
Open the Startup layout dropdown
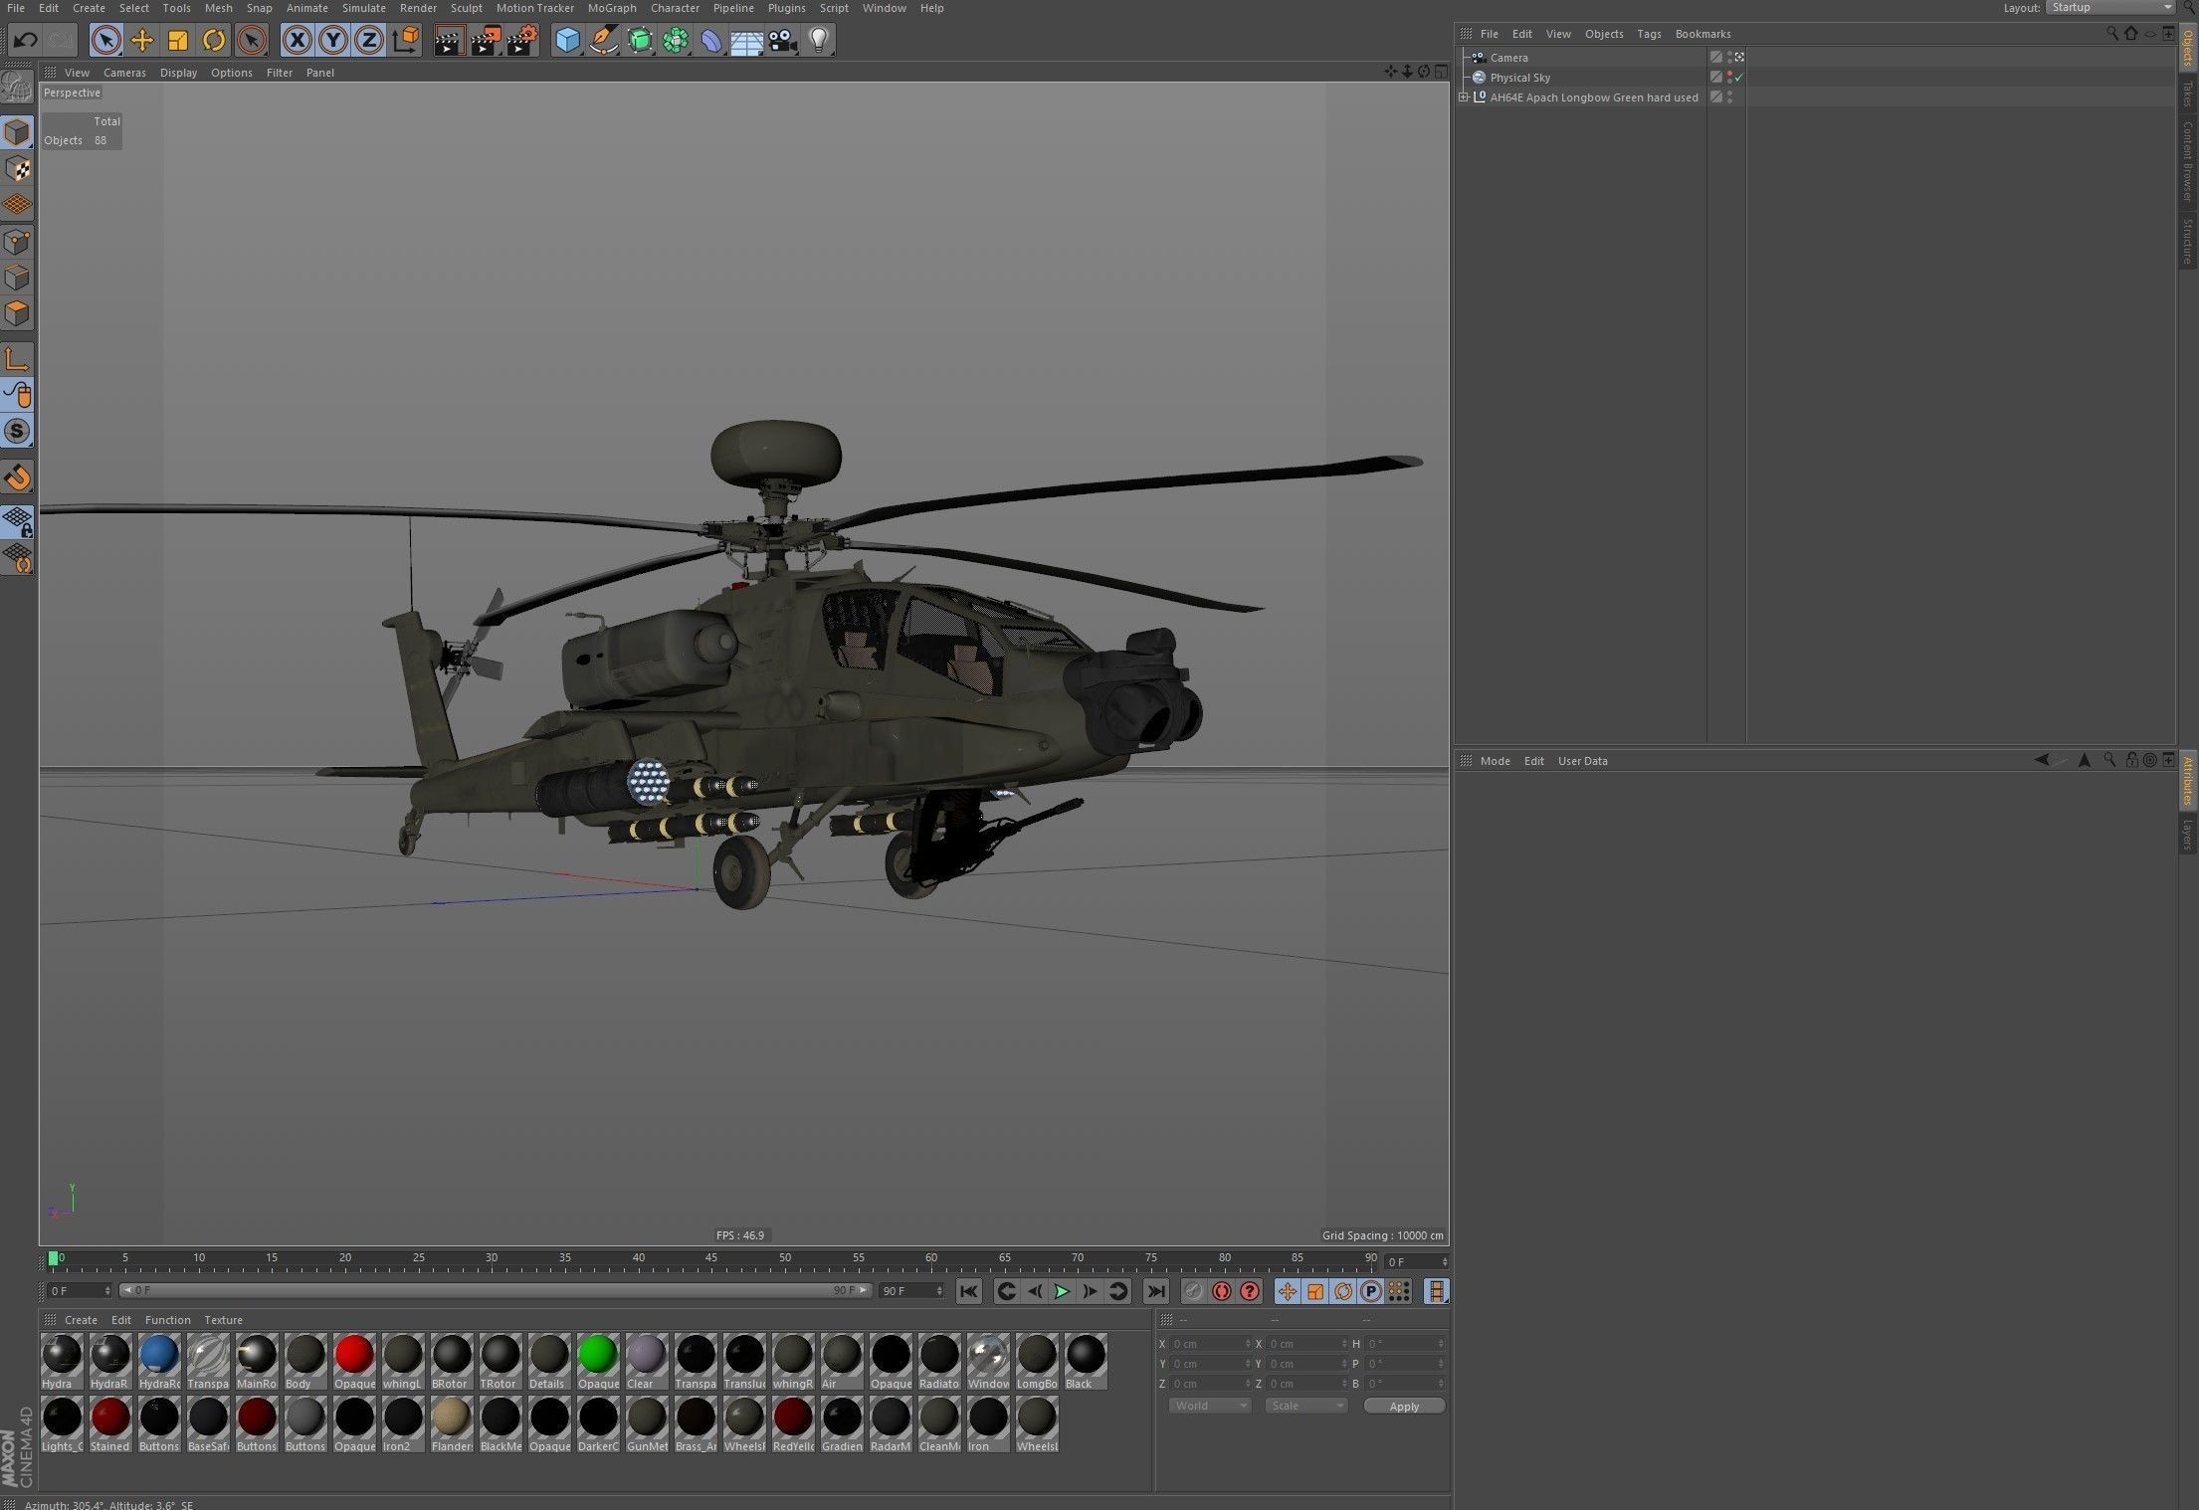click(2110, 8)
